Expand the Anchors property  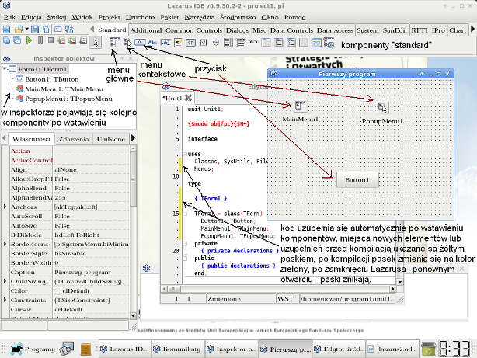tap(5, 207)
